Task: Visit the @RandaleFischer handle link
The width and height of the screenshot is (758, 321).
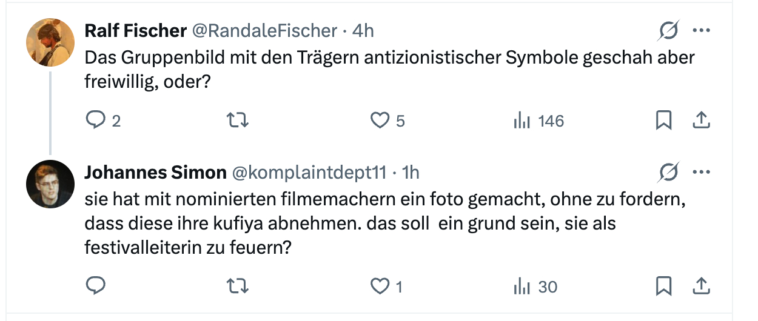Action: pyautogui.click(x=264, y=30)
